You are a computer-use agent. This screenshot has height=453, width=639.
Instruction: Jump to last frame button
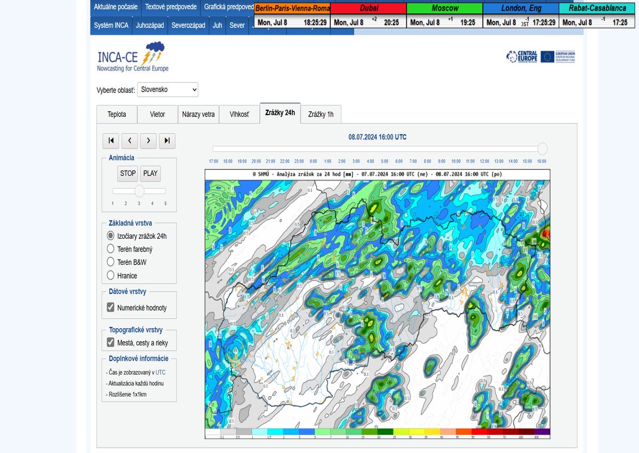[167, 141]
